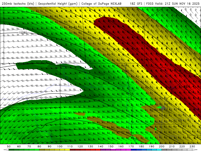Viewport: 201px width, 151px height.
Task: Click the 'F003 Valid: 21Z SUN NOV 16 2025' text
Action: [173, 4]
